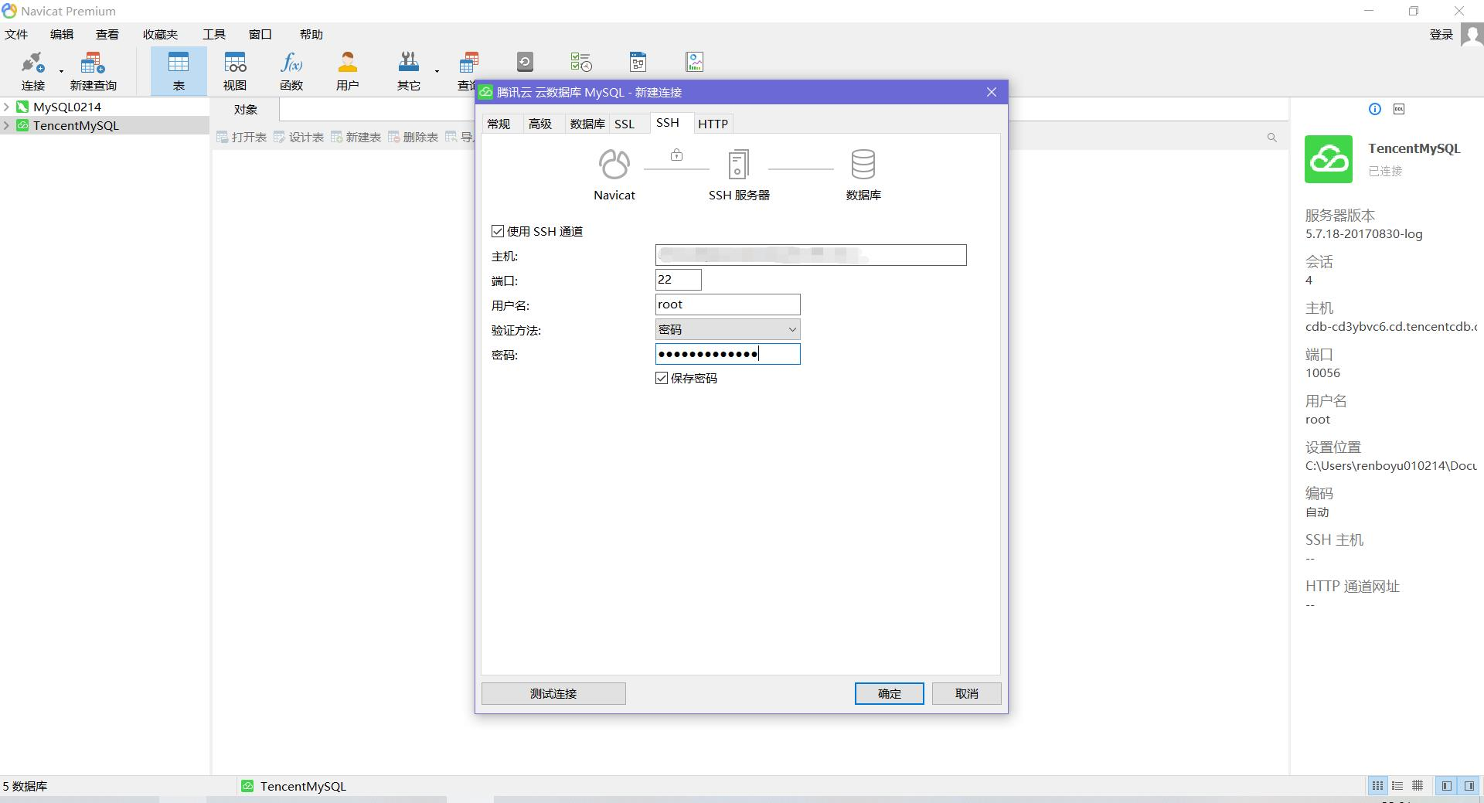Click the 删除表 delete table button
The width and height of the screenshot is (1484, 803).
click(x=413, y=137)
